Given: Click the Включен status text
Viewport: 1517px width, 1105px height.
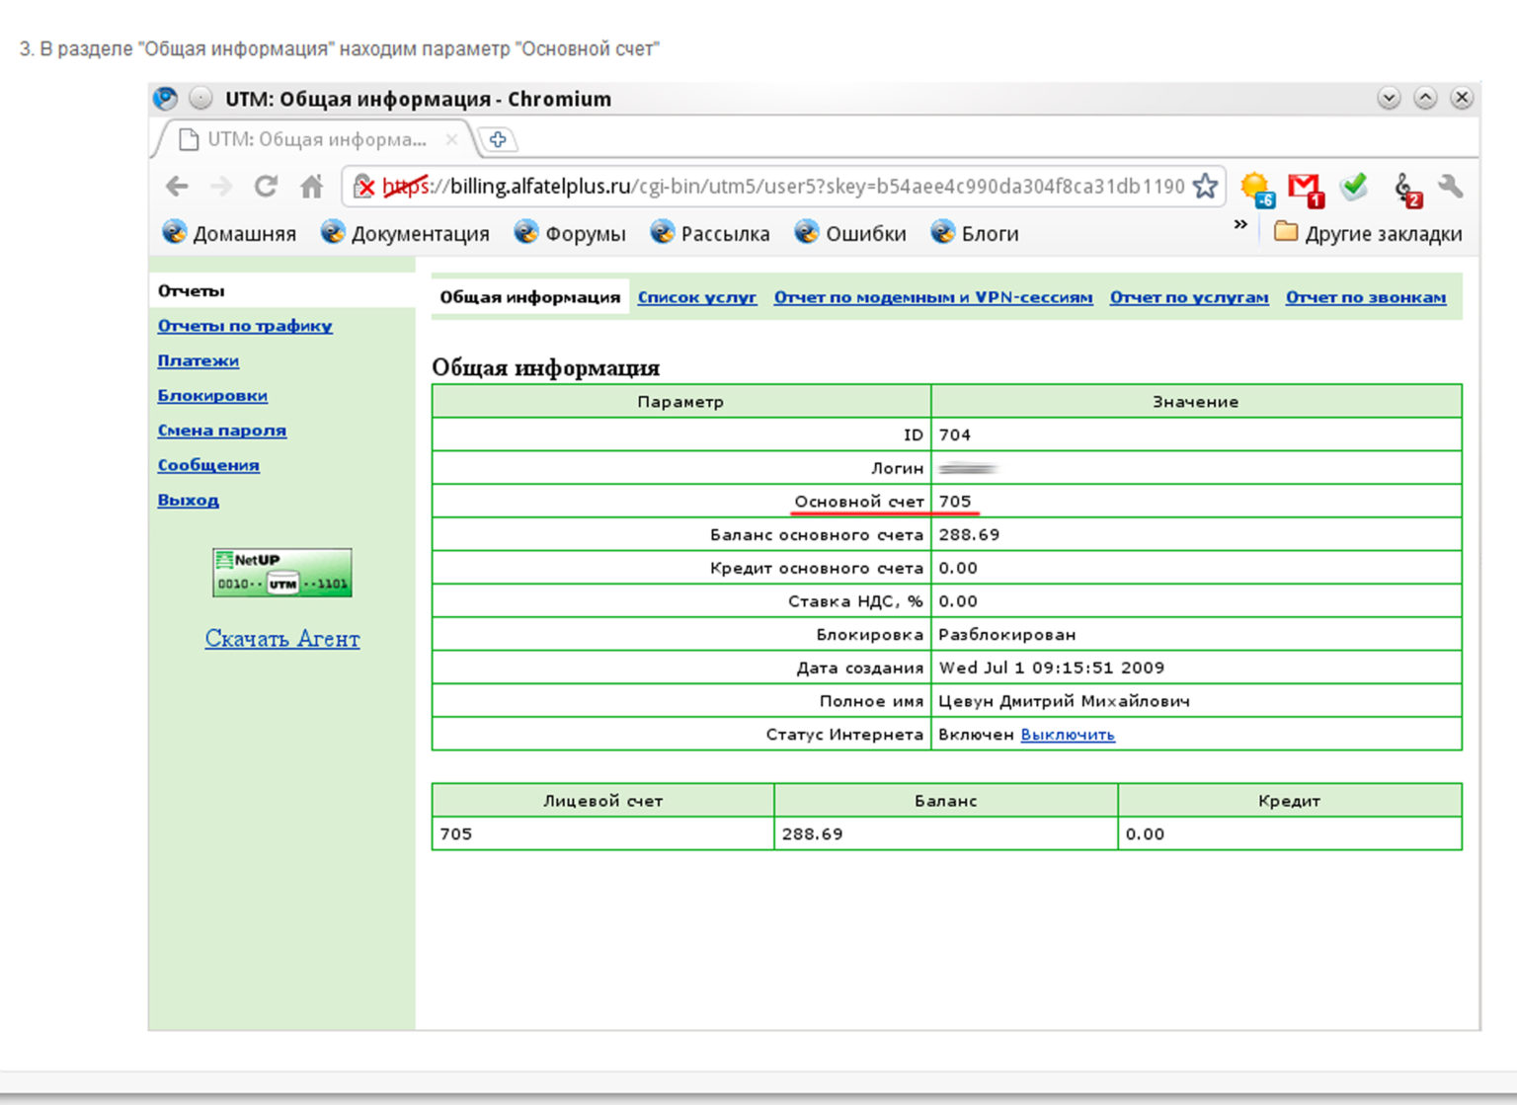Looking at the screenshot, I should coord(976,735).
